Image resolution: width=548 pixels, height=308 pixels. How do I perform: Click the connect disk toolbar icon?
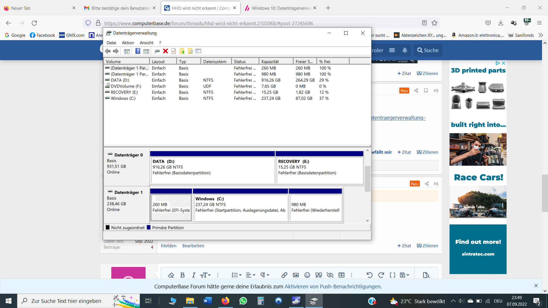point(157,51)
